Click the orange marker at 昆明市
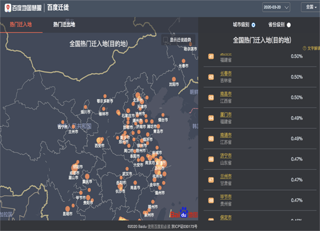The image size is (320, 231). tap(67, 209)
